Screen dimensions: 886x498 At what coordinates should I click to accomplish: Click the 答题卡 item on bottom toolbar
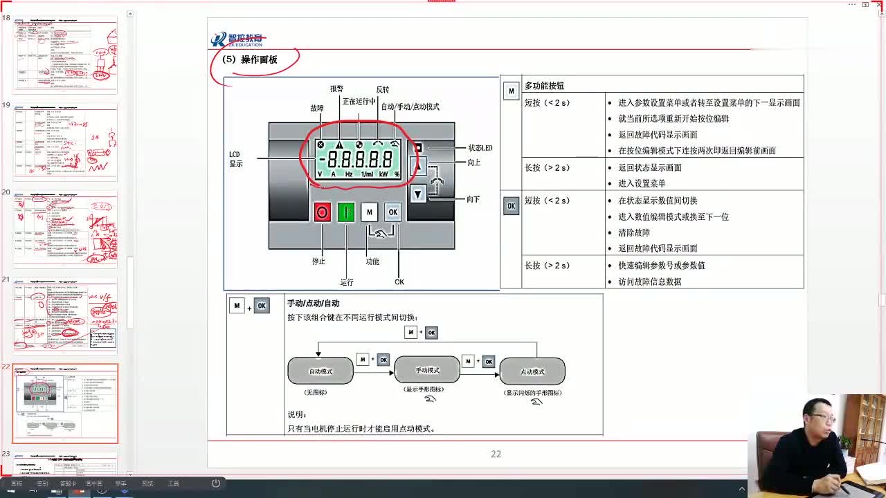coord(68,483)
